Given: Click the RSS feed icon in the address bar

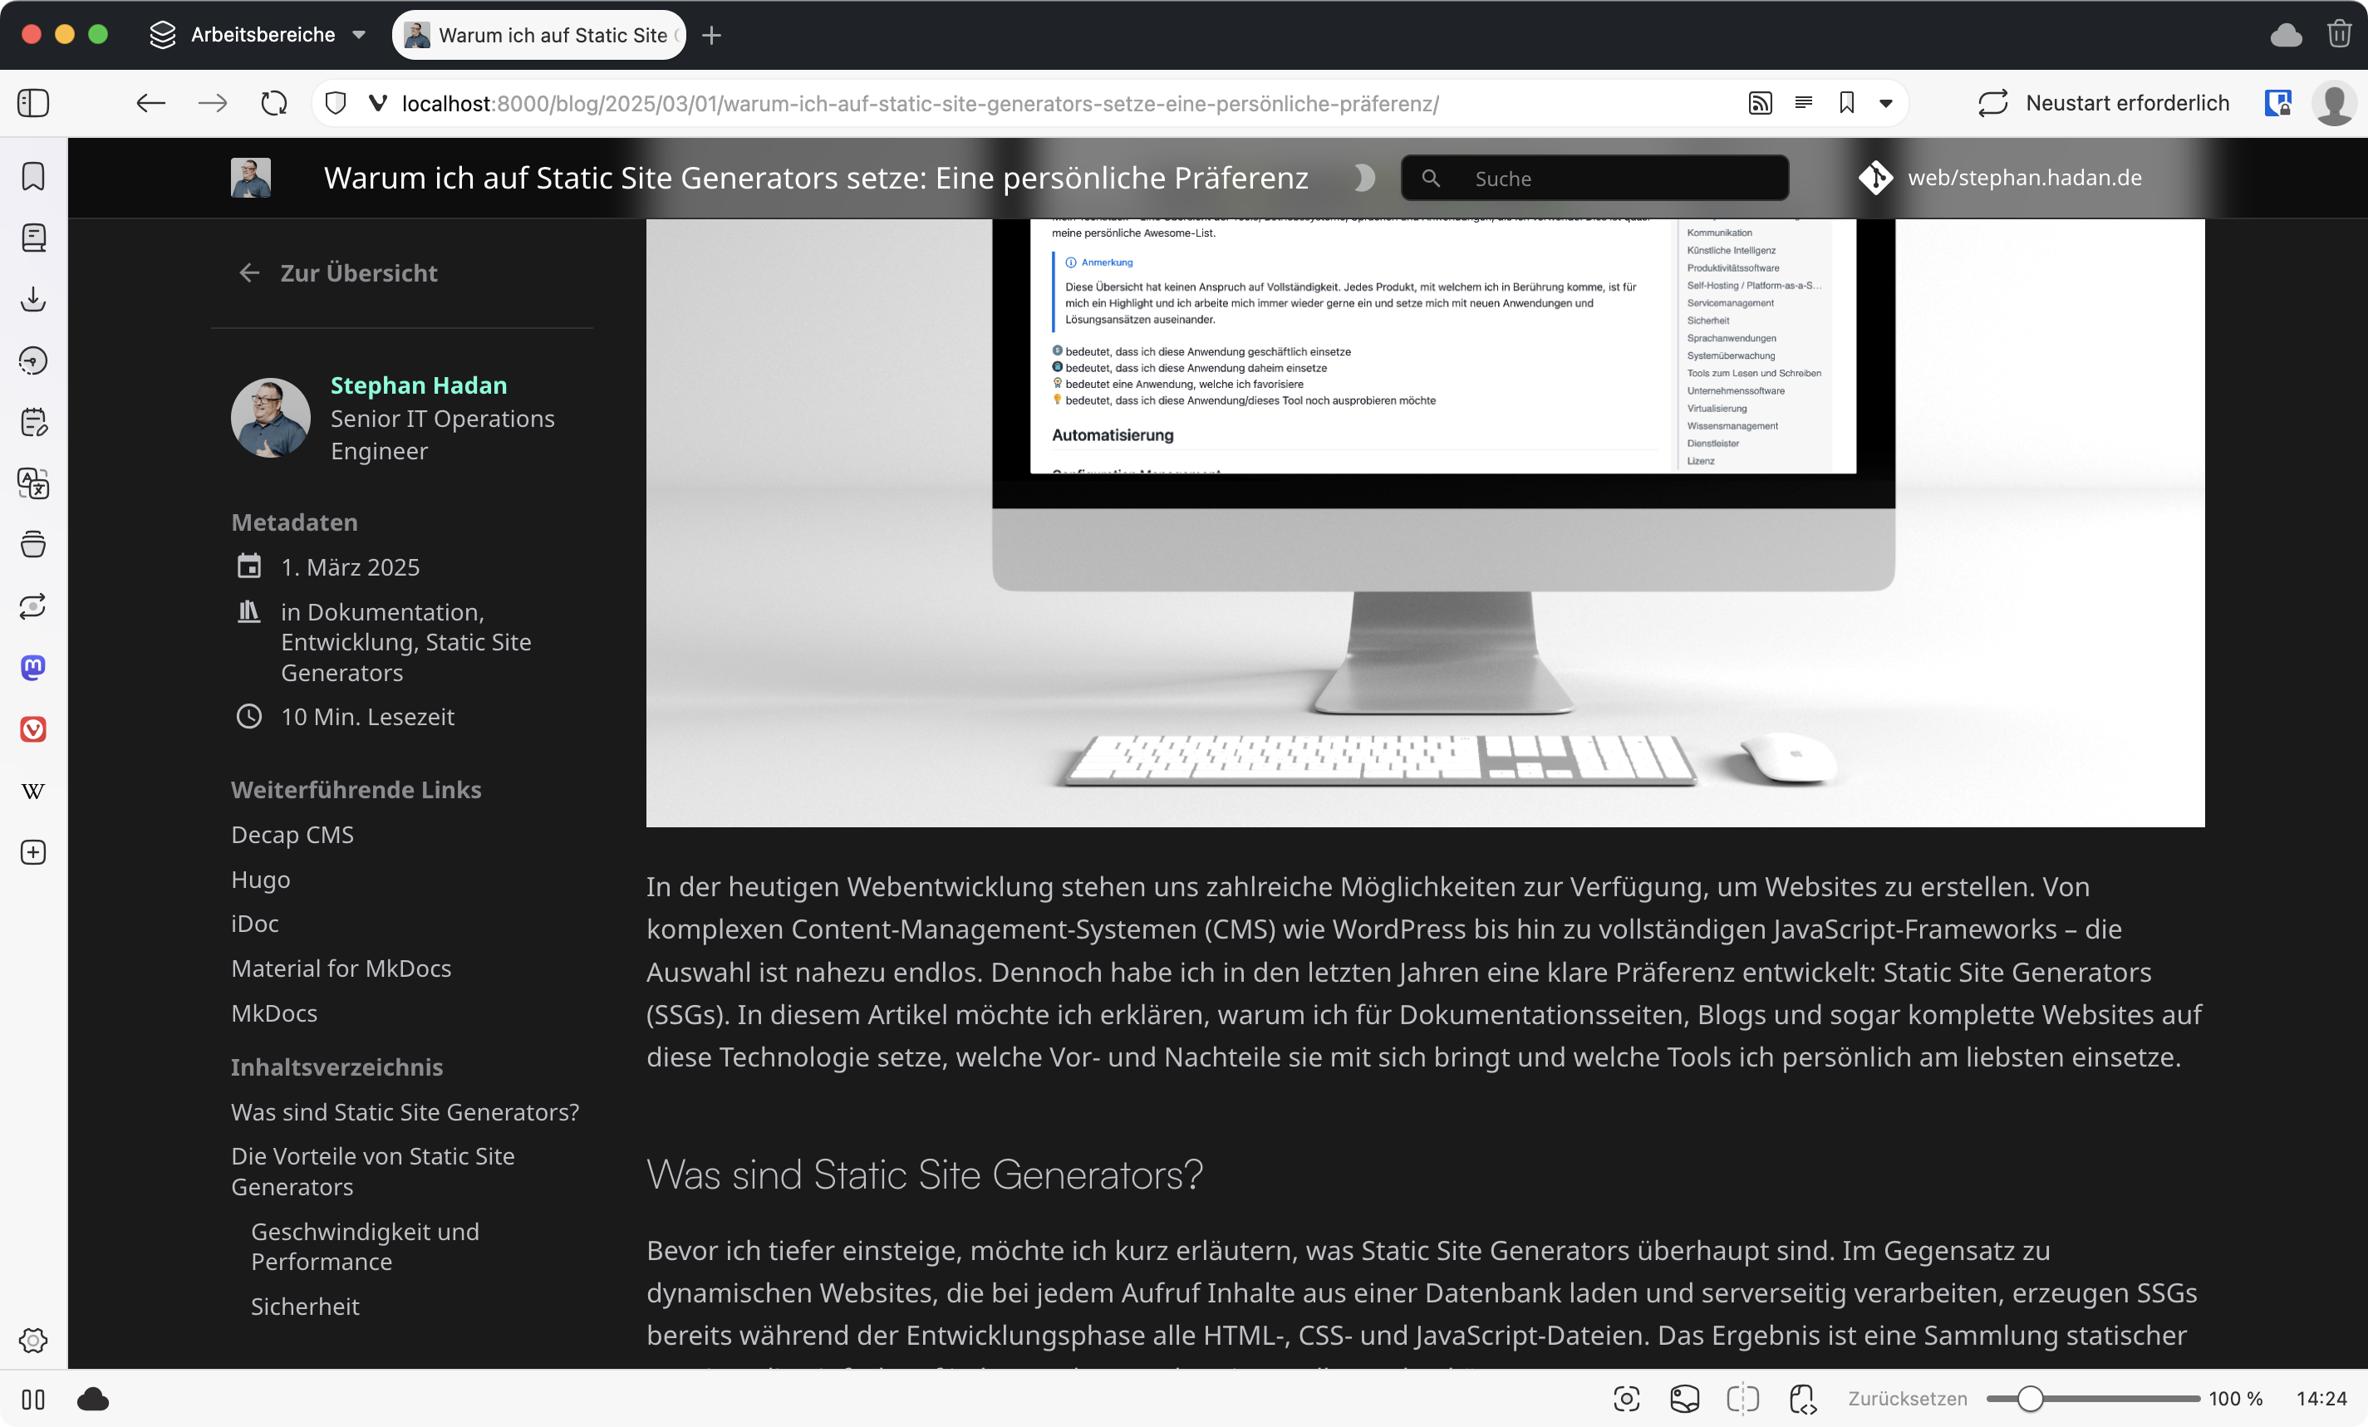Looking at the screenshot, I should click(x=1760, y=103).
